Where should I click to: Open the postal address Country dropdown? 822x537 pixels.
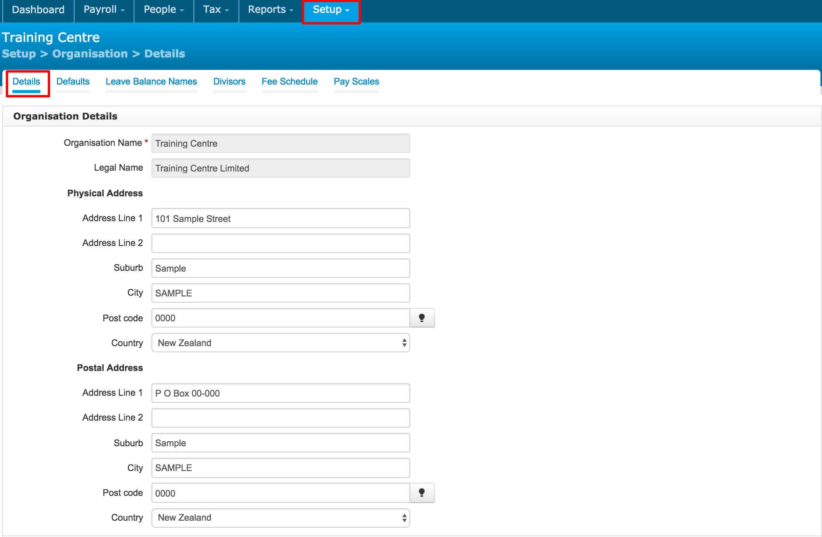(280, 518)
